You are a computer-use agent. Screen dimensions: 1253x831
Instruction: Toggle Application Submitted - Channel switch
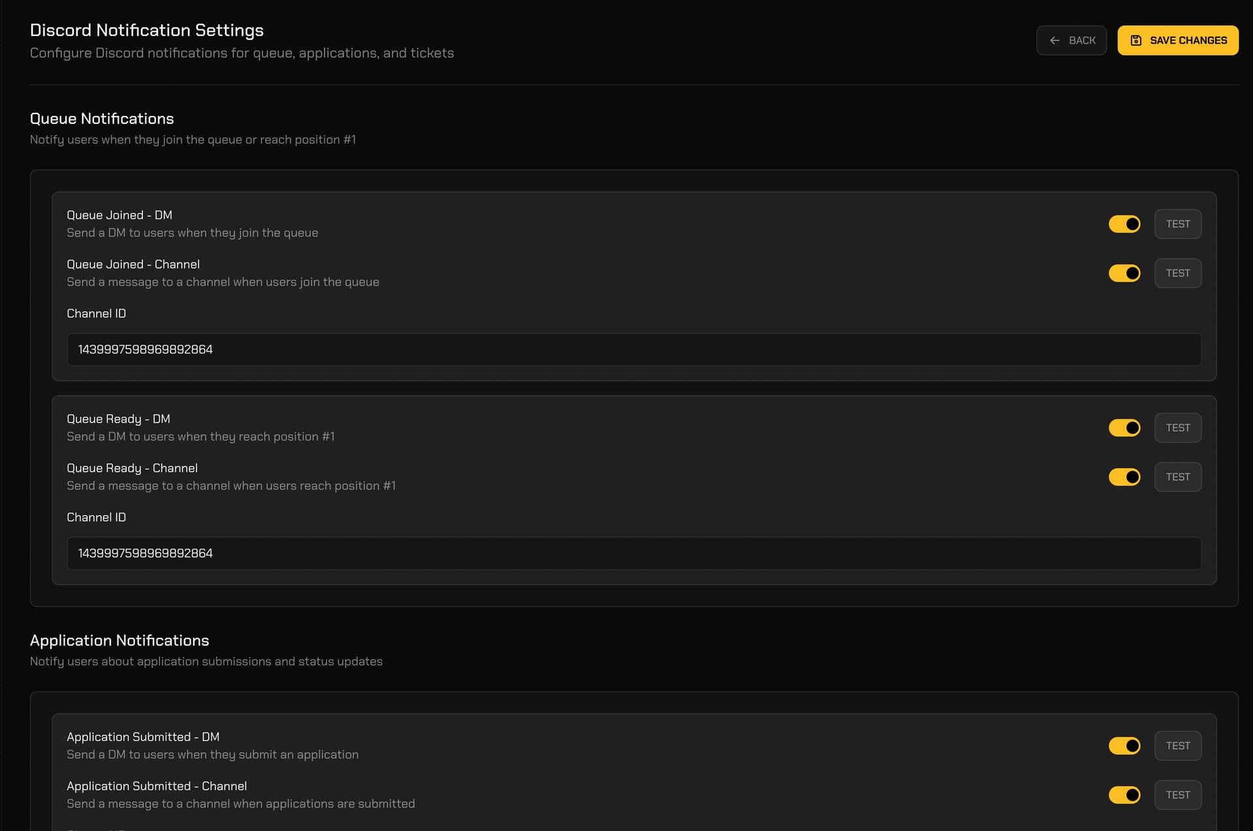pos(1124,795)
